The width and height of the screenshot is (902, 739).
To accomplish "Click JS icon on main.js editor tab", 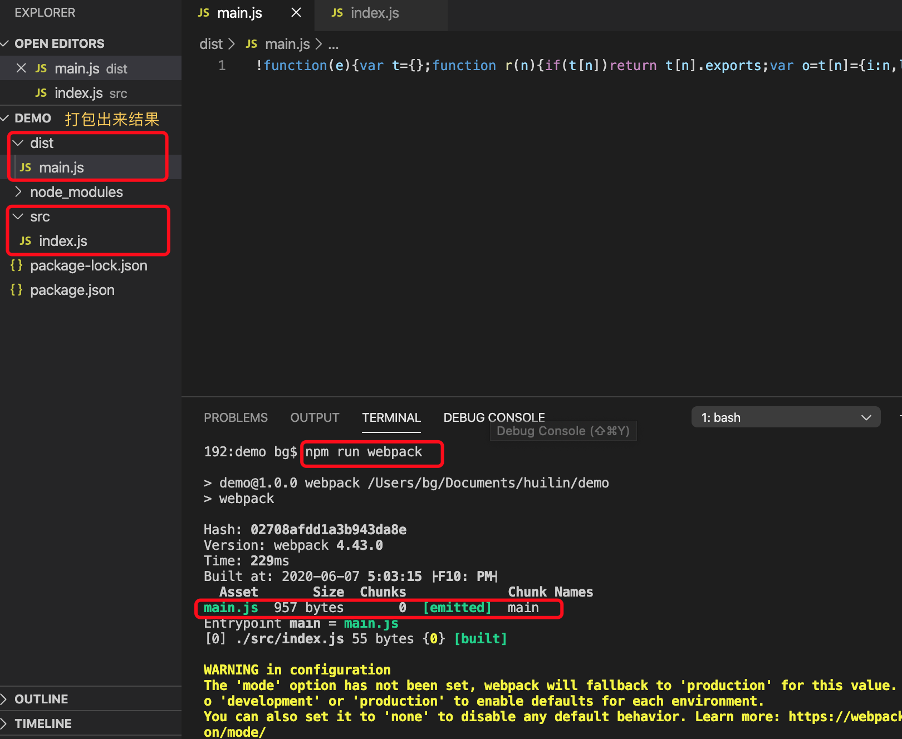I will point(204,13).
